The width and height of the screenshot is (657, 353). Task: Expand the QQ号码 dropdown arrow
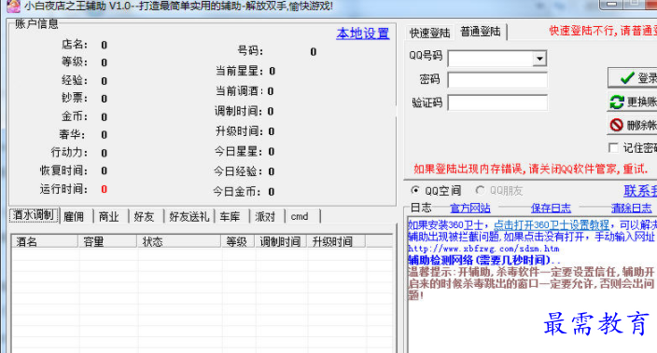[539, 59]
